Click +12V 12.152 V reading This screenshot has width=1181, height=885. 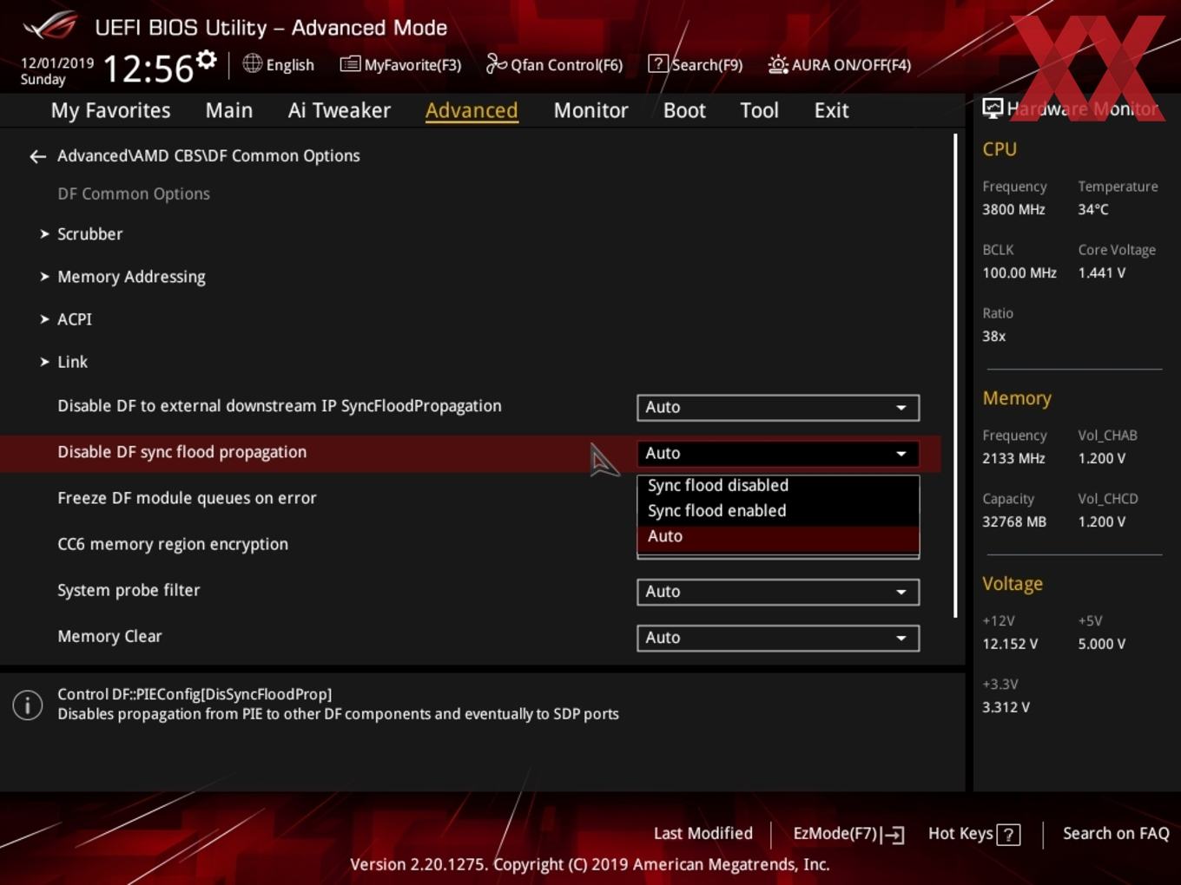tap(1010, 644)
